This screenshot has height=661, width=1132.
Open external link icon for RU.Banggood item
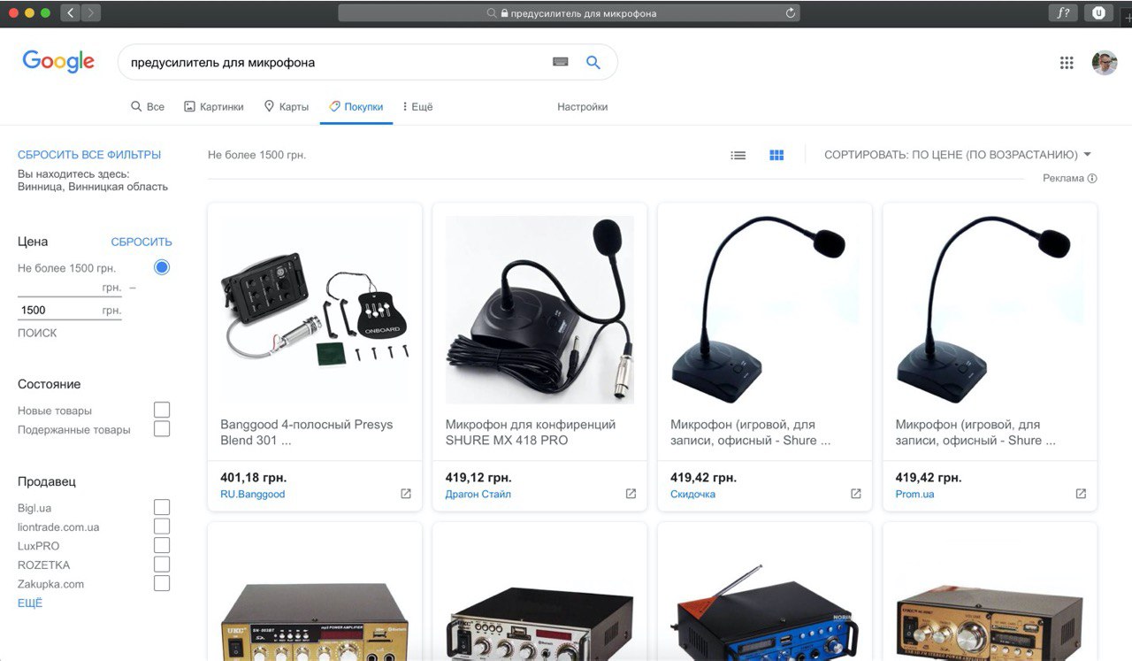(406, 494)
